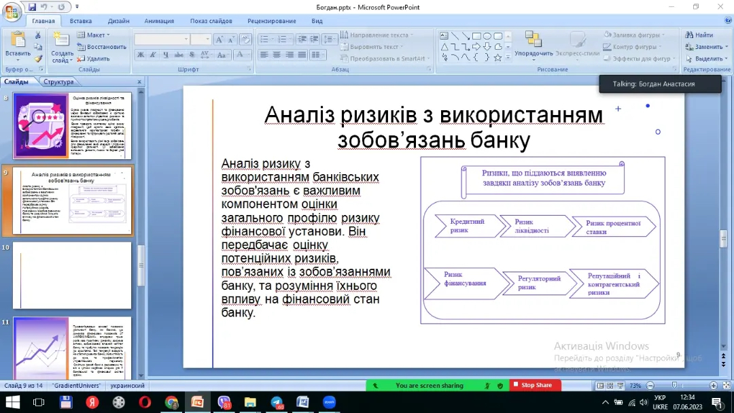
Task: Open the Структура outline pane tab
Action: click(x=58, y=82)
